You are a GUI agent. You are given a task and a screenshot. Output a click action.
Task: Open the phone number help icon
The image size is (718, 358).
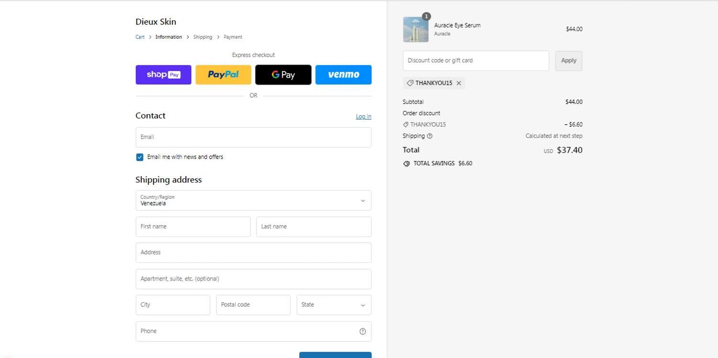pyautogui.click(x=362, y=331)
